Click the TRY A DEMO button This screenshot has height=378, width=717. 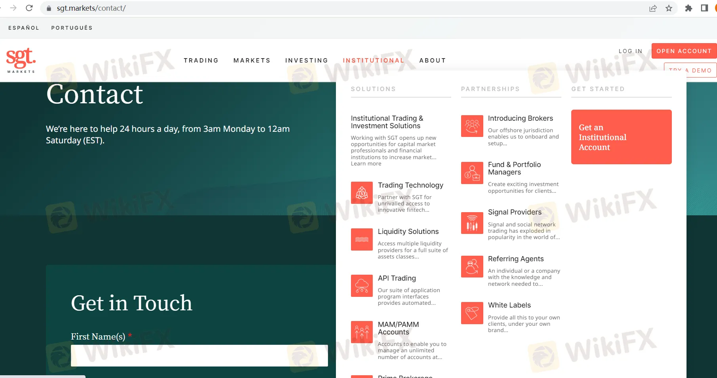pos(690,70)
